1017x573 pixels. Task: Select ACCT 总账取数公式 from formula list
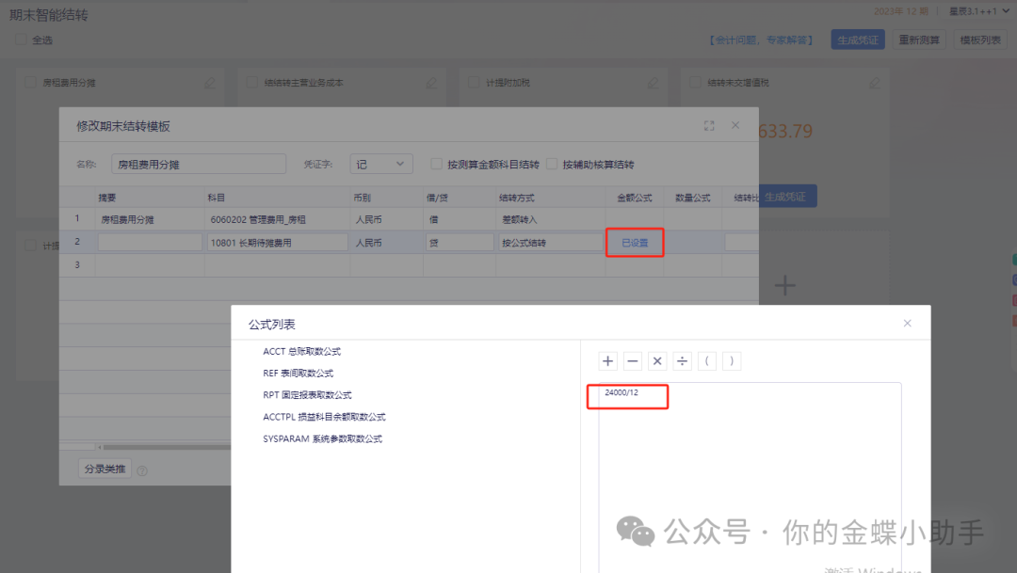pyautogui.click(x=301, y=352)
